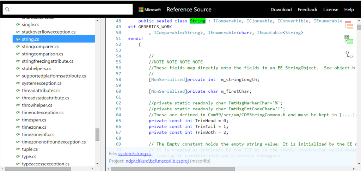This screenshot has height=171, width=361.
Task: Click the C# icon beside systemexception.cs
Action: click(18, 83)
